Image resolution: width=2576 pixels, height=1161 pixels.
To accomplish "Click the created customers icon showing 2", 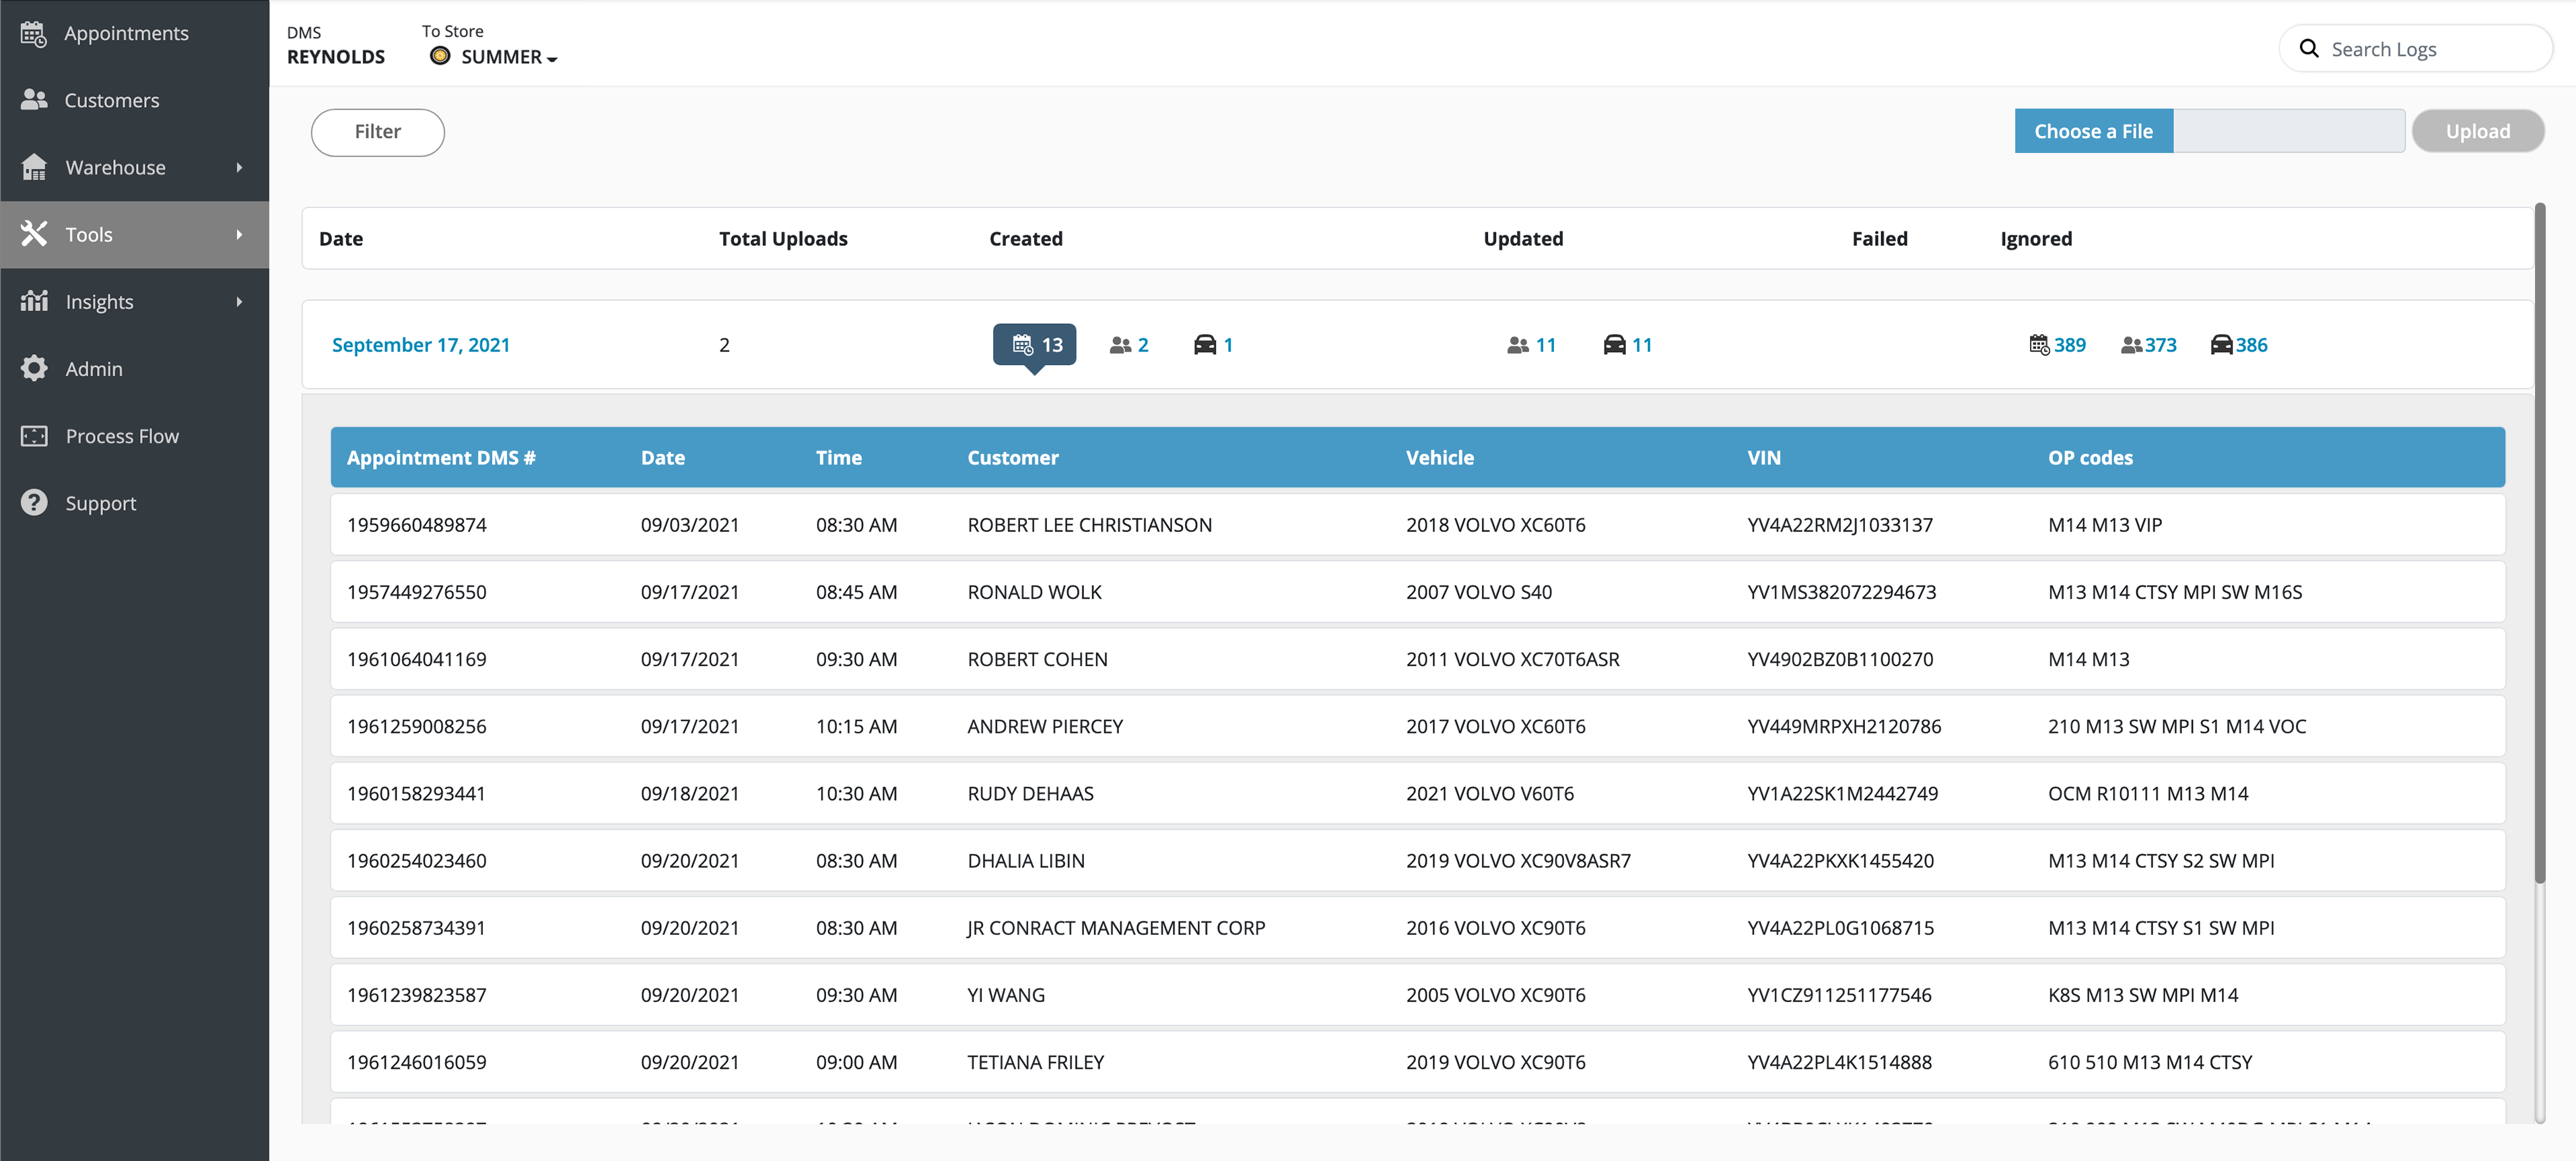I will coord(1120,345).
